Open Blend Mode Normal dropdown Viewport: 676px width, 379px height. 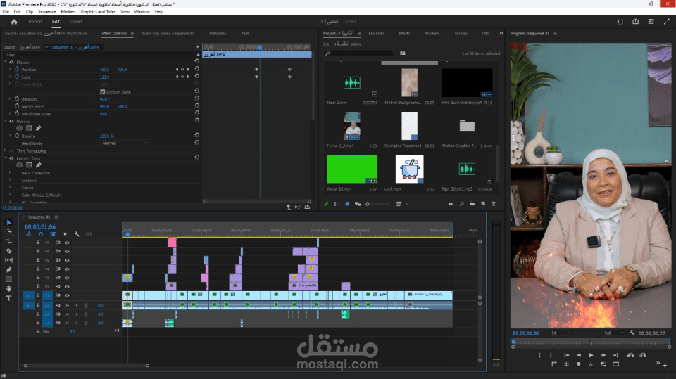point(125,143)
